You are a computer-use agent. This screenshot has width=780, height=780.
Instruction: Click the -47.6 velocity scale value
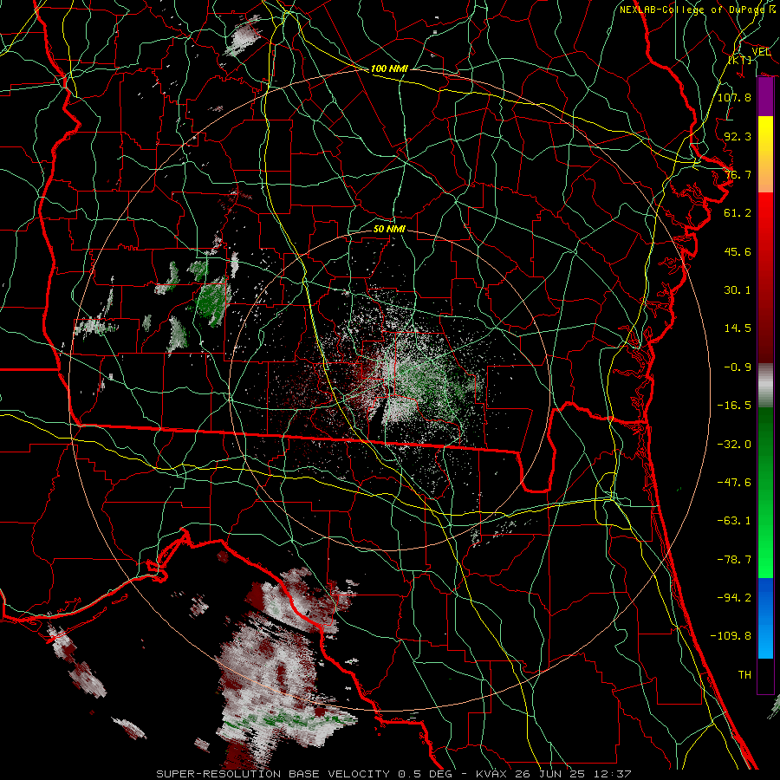click(734, 482)
